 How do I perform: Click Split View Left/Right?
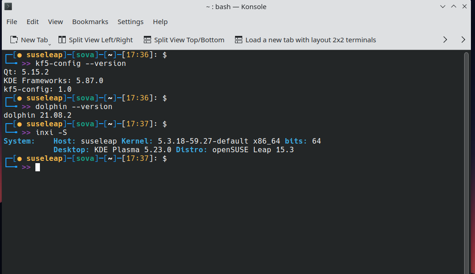(x=95, y=40)
